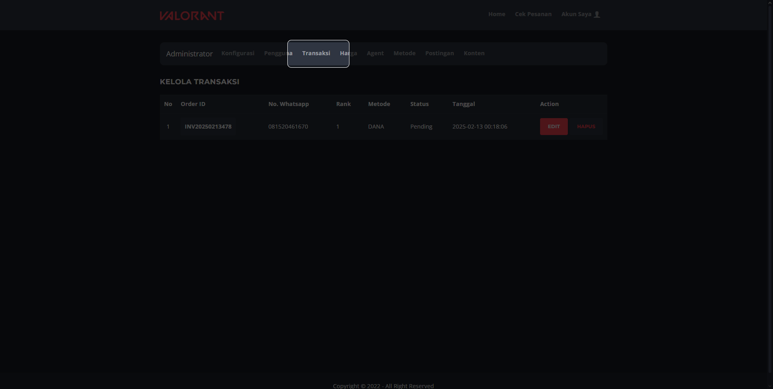Click the Rank column header

343,104
